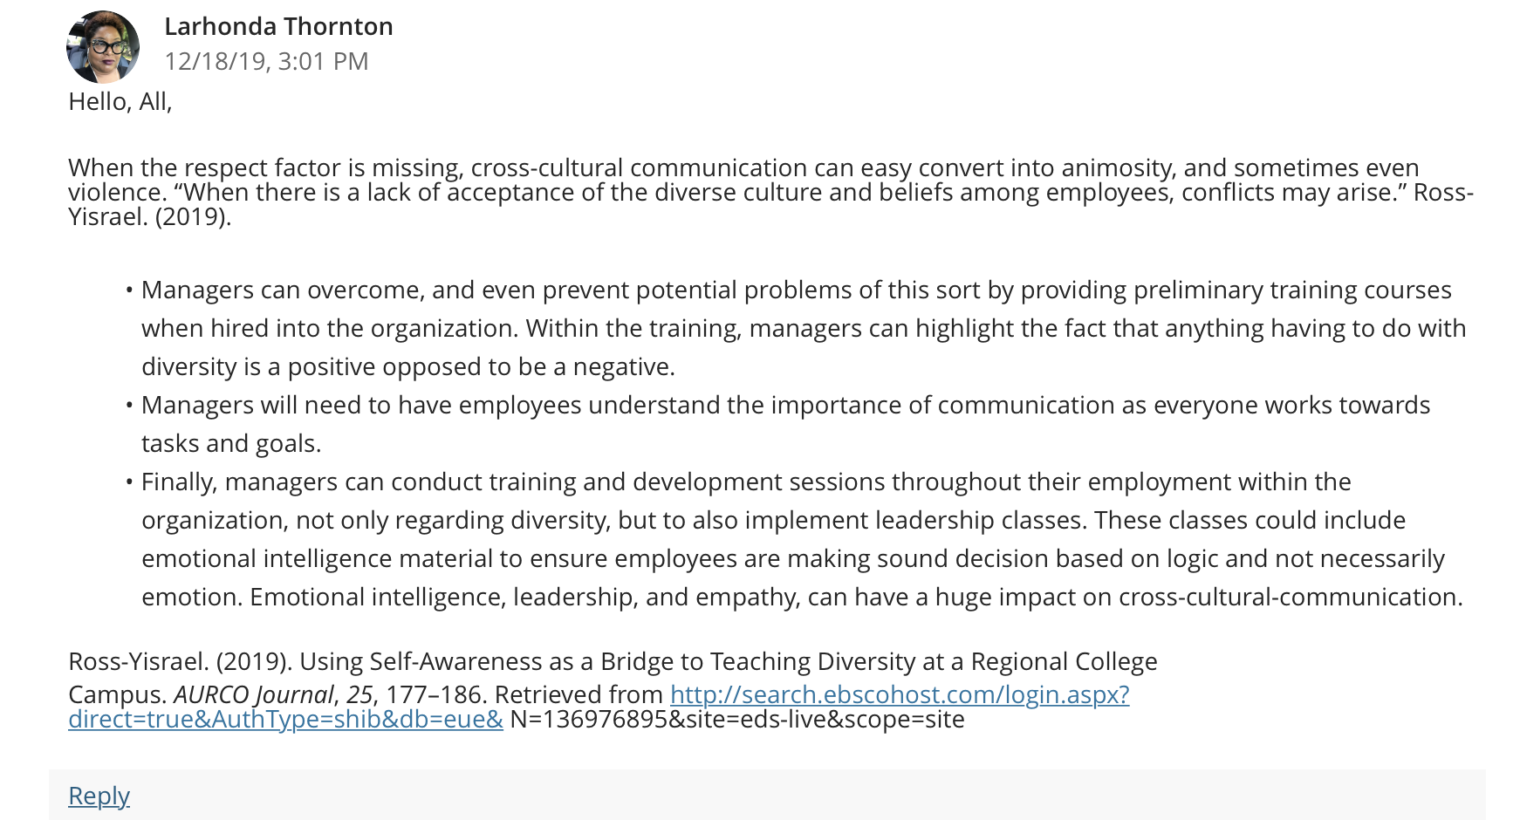Select the bullet about importance of communication
Viewport: 1520px width, 820px height.
785,424
